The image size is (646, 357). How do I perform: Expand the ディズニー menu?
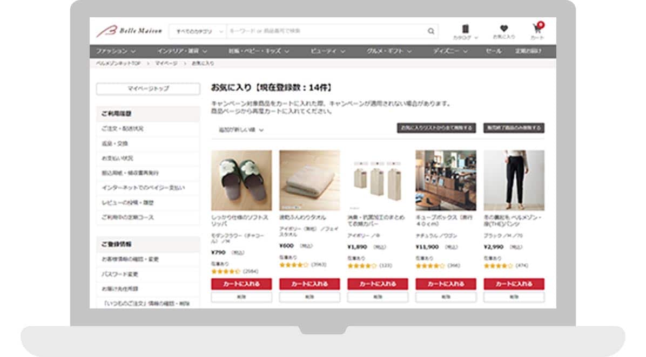[x=450, y=51]
